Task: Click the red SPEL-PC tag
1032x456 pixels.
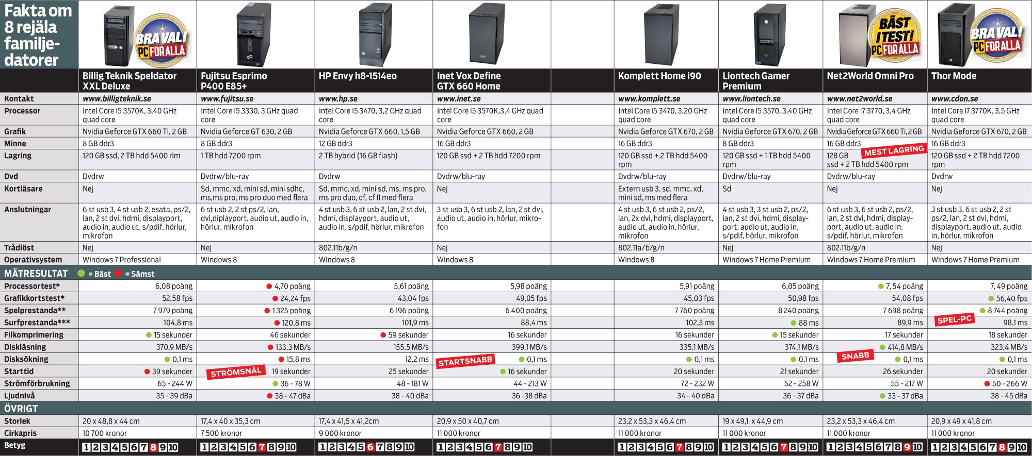Action: 955,319
